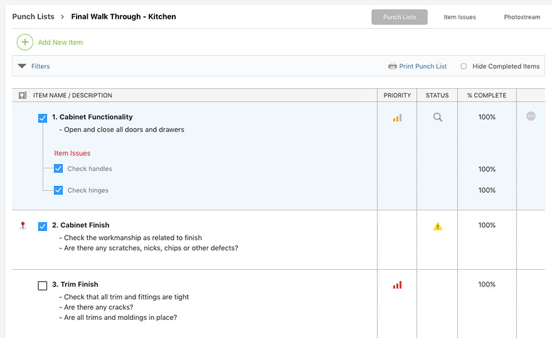Click the green Add New Item plus icon
This screenshot has height=338, width=552.
(x=25, y=43)
